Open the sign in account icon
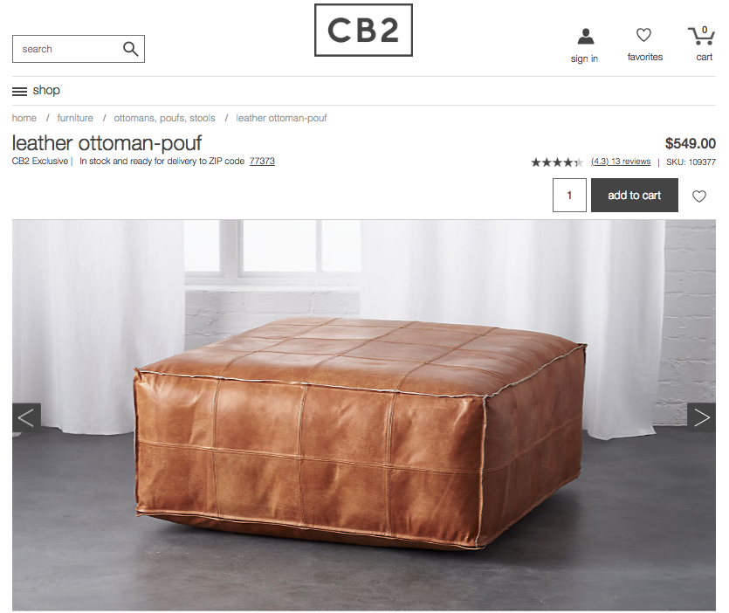 coord(585,37)
